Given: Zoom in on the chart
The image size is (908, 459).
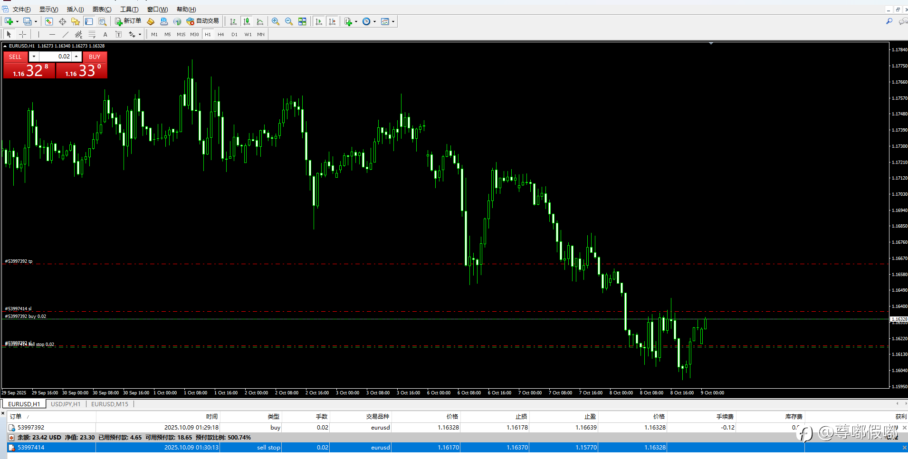Looking at the screenshot, I should point(276,21).
